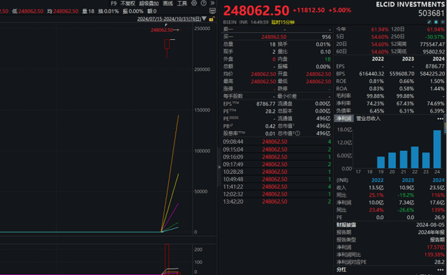Click the 2024 blue profit bar
The height and width of the screenshot is (275, 447).
point(437,149)
